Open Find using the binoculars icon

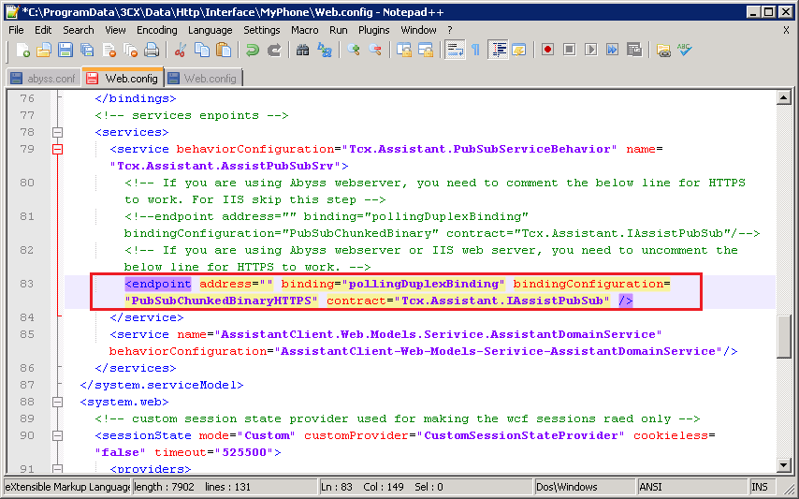(303, 50)
